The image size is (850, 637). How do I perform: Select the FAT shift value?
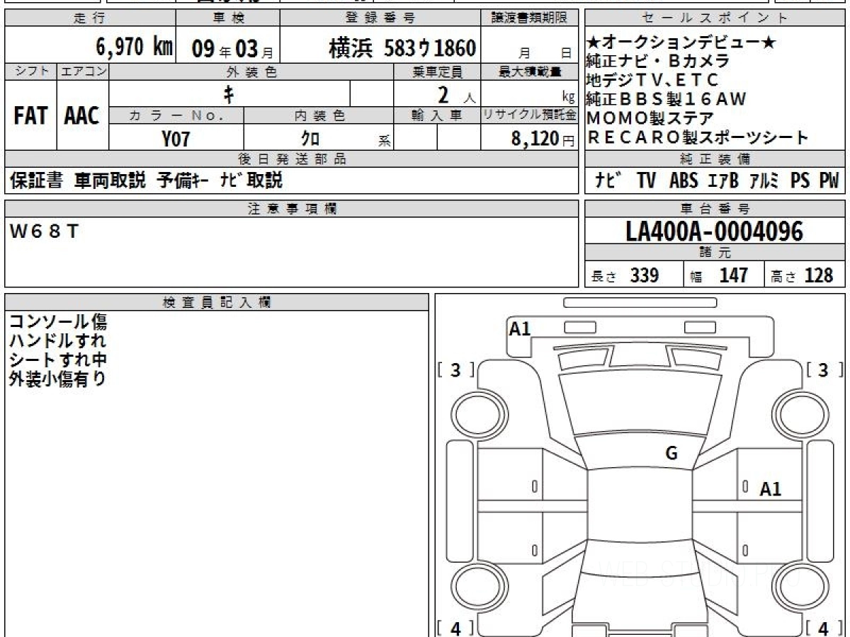pyautogui.click(x=30, y=117)
